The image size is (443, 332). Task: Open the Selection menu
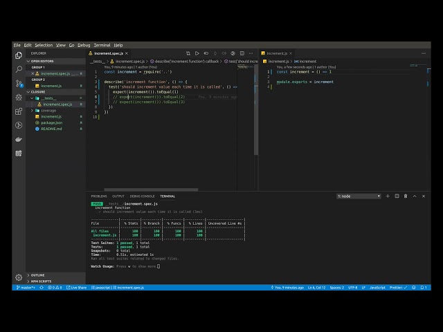[44, 45]
